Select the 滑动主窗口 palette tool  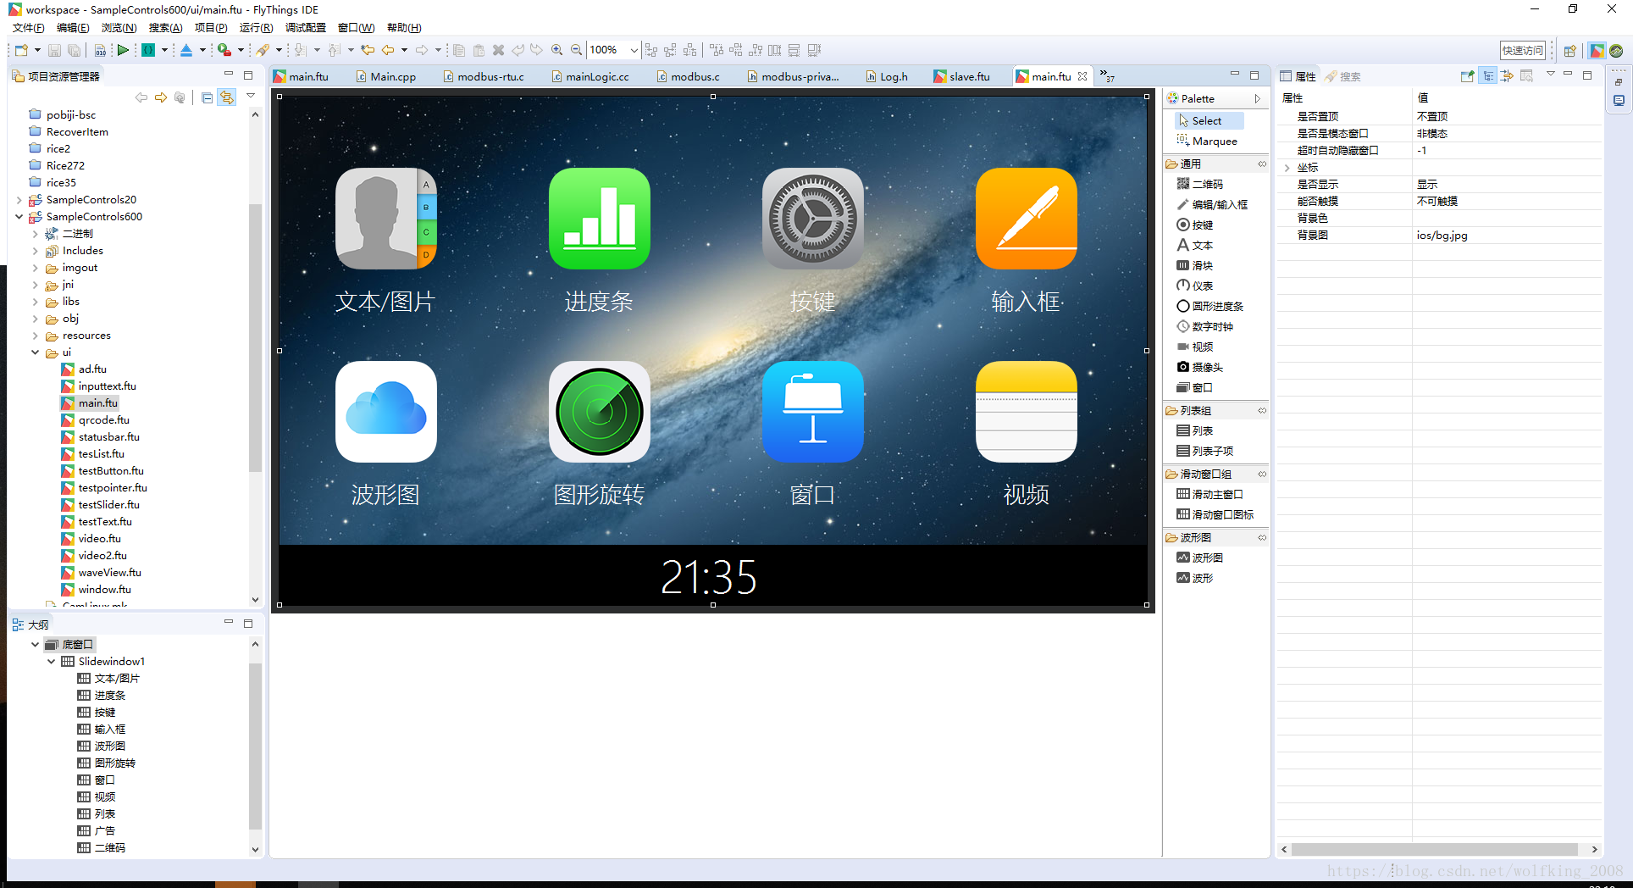(1210, 494)
